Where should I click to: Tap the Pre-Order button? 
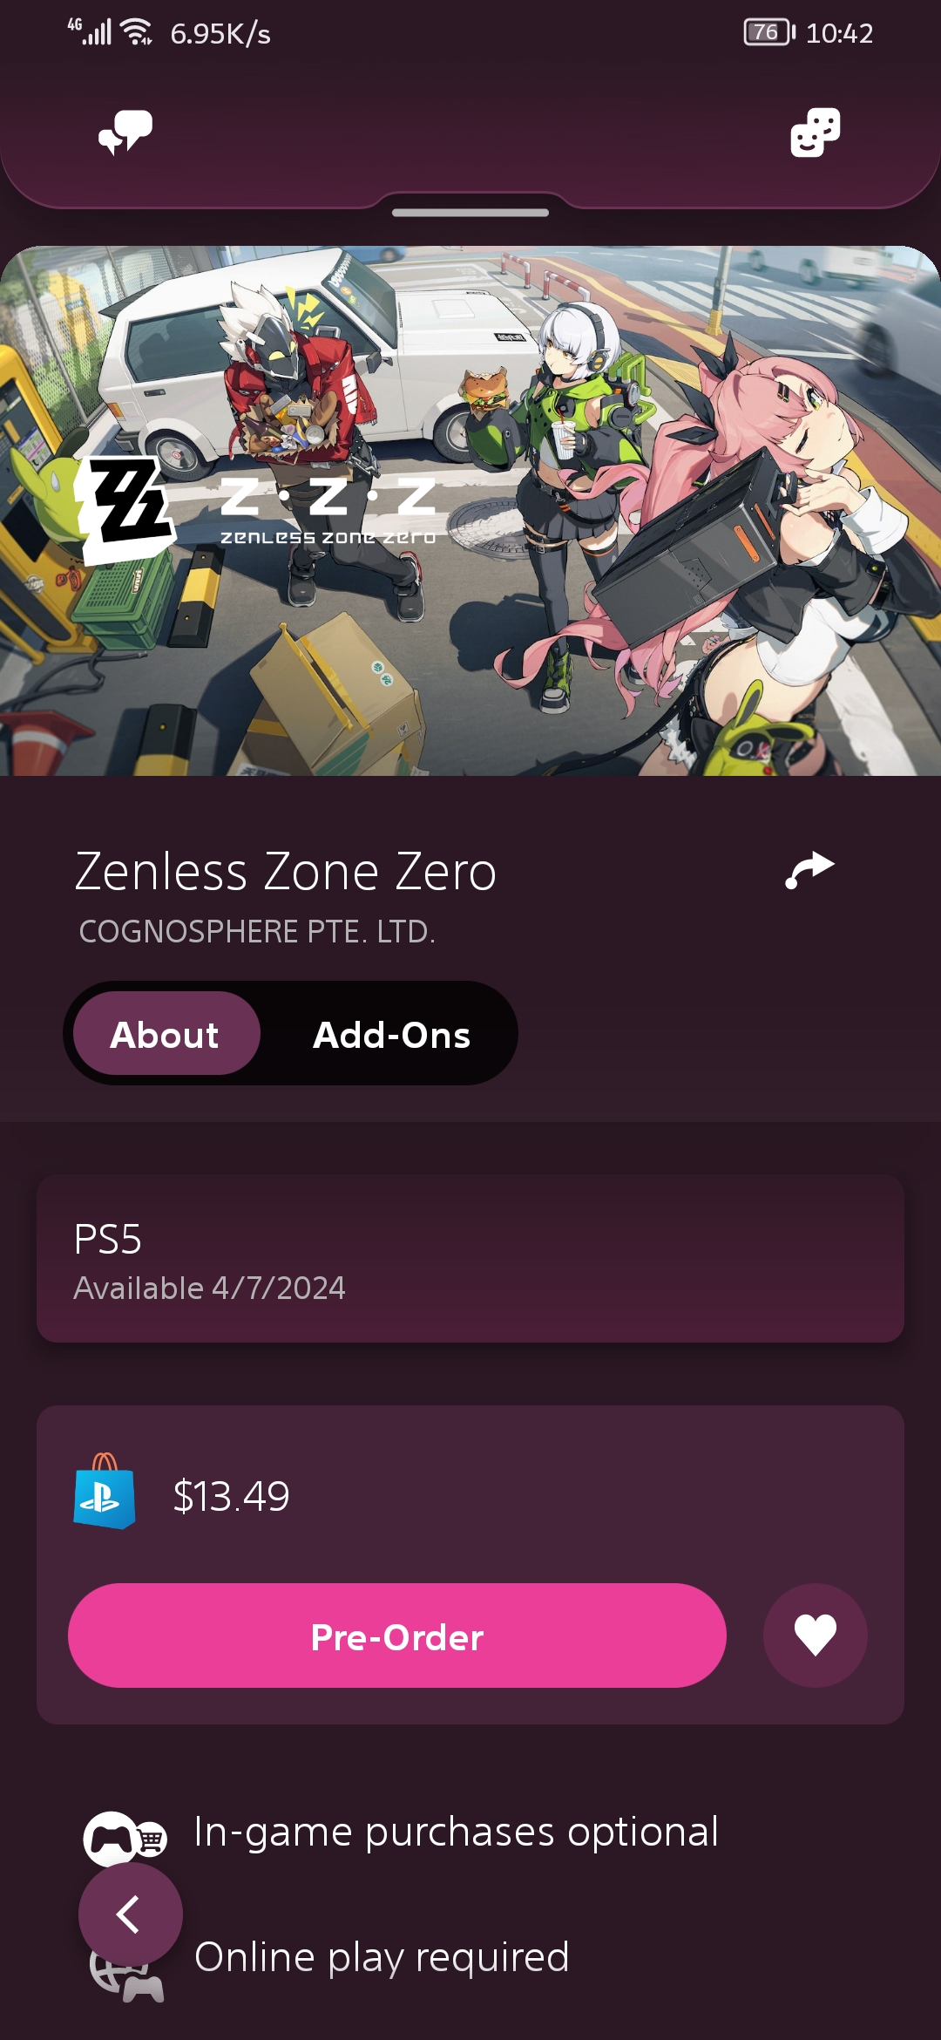point(396,1635)
